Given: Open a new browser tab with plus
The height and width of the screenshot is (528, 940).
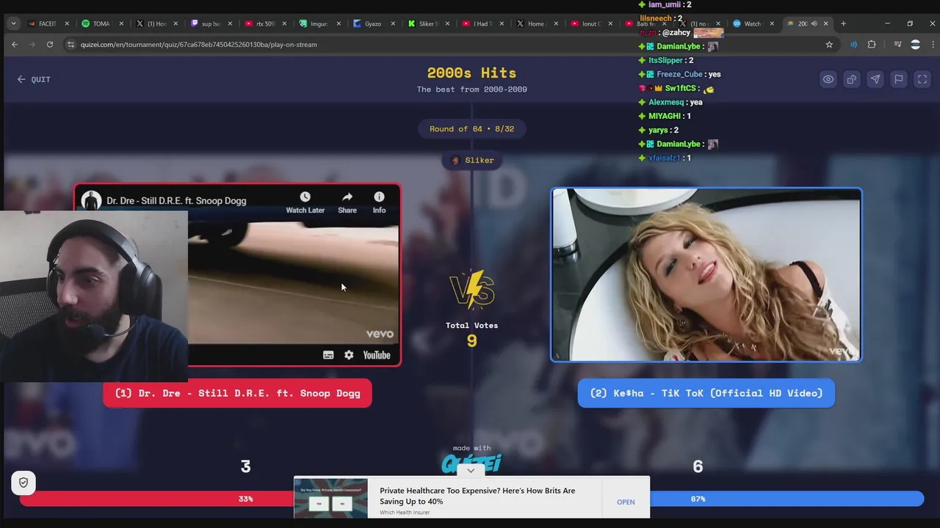Looking at the screenshot, I should (843, 23).
